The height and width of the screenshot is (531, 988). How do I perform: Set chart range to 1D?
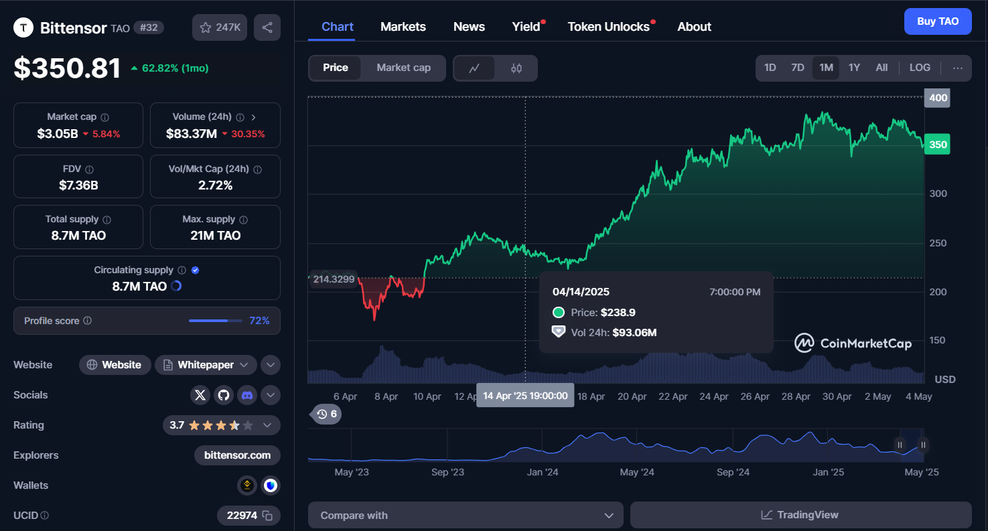(770, 68)
